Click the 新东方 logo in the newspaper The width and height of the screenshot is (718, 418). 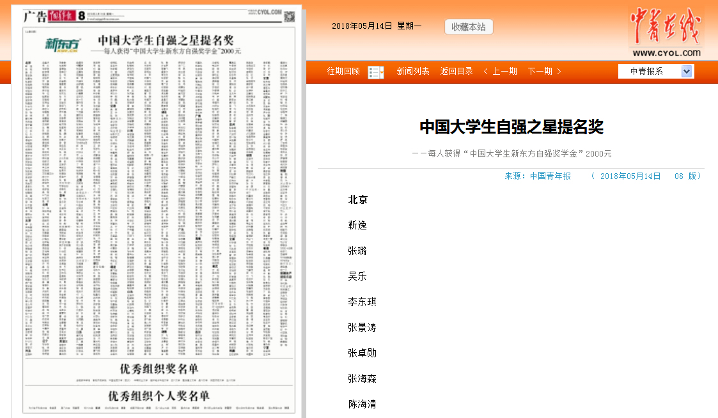(x=63, y=43)
